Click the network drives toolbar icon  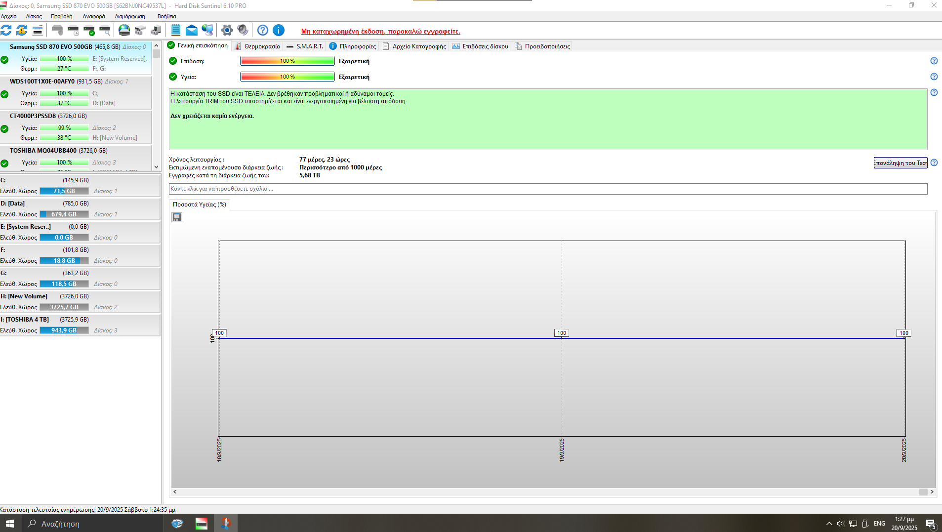click(140, 31)
